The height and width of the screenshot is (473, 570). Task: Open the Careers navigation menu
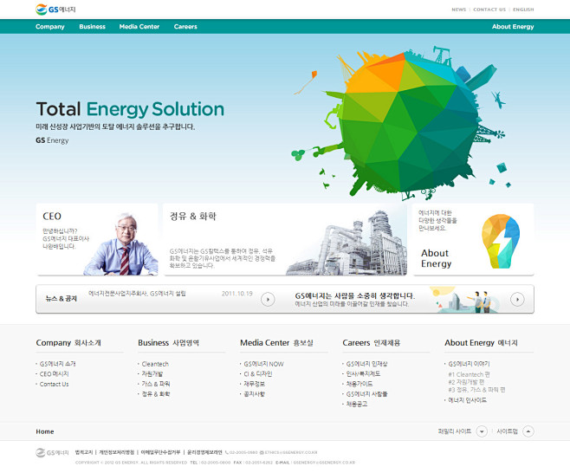(x=185, y=27)
